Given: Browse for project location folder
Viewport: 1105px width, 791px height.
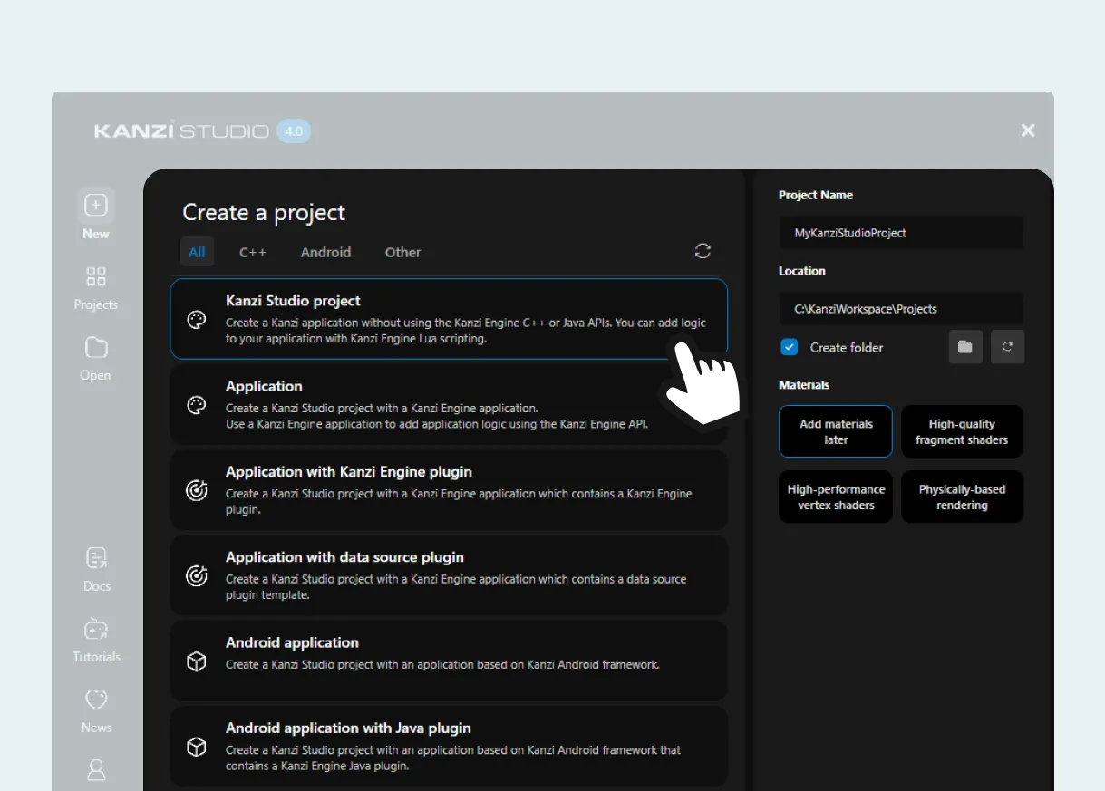Looking at the screenshot, I should pos(965,347).
